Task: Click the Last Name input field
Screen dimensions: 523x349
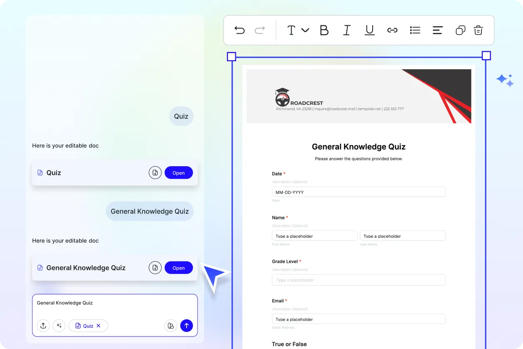Action: point(403,236)
